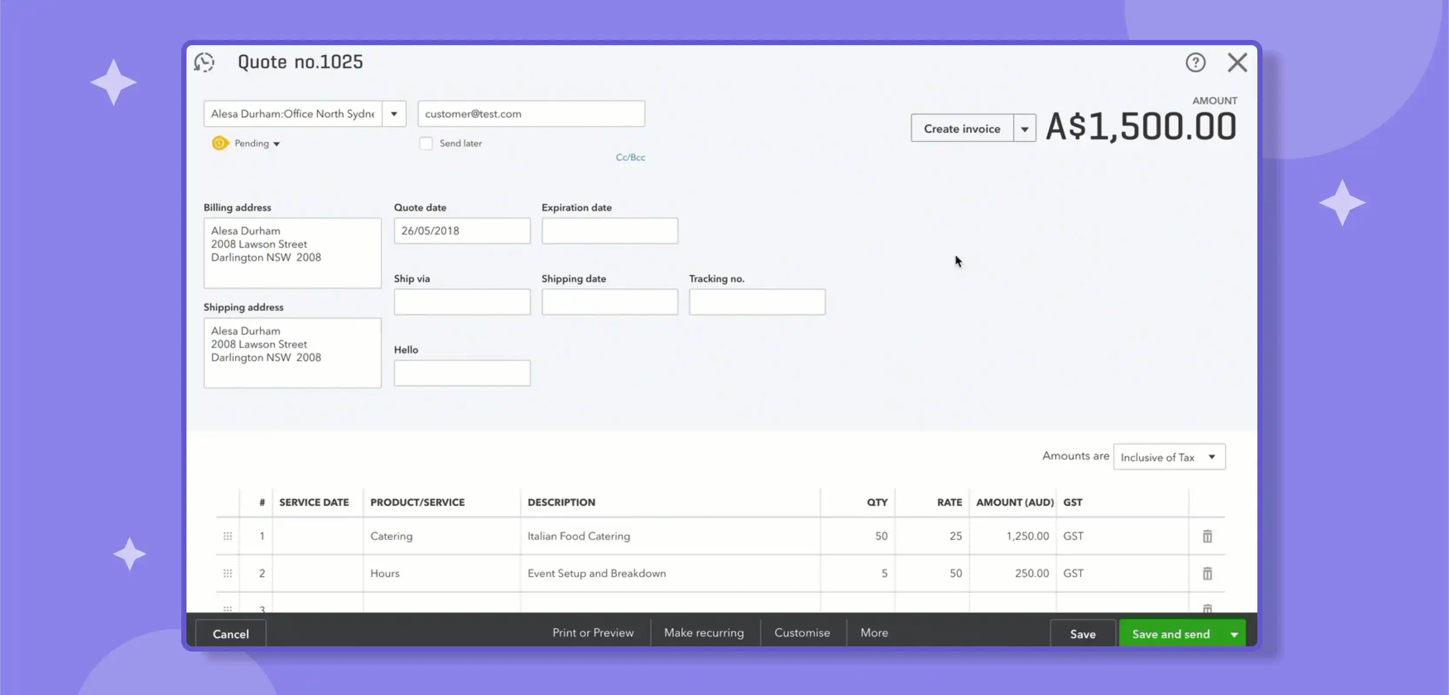
Task: Click the drag handle on line 3
Action: pos(227,609)
